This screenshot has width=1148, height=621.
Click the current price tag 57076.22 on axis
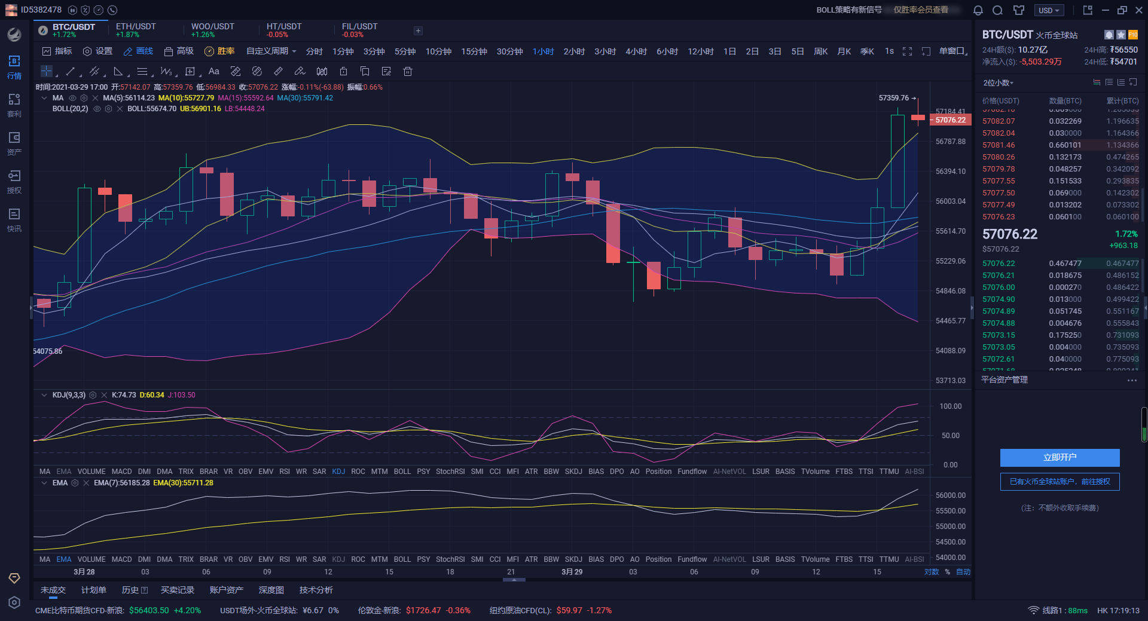(x=950, y=120)
